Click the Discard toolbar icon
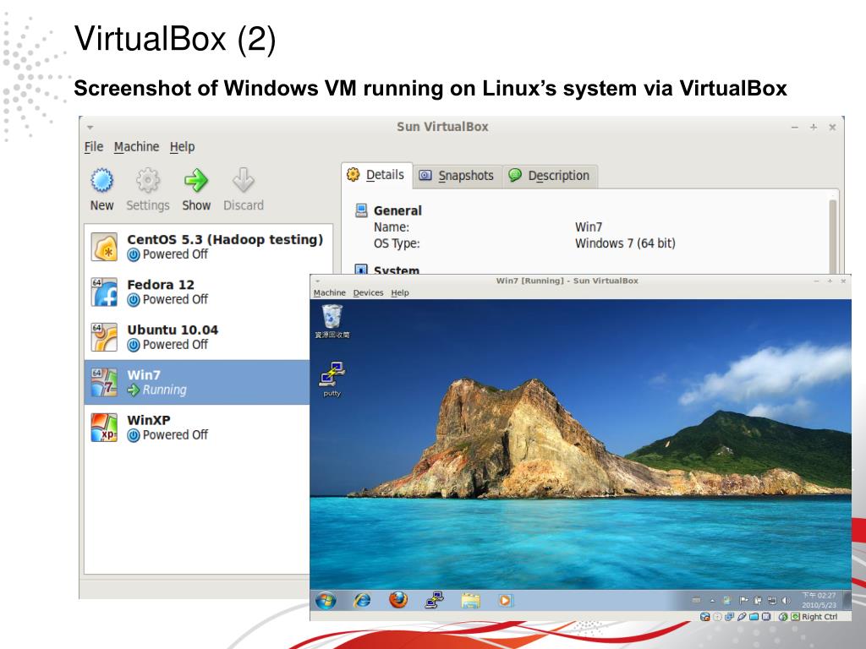866x649 pixels. [x=243, y=180]
